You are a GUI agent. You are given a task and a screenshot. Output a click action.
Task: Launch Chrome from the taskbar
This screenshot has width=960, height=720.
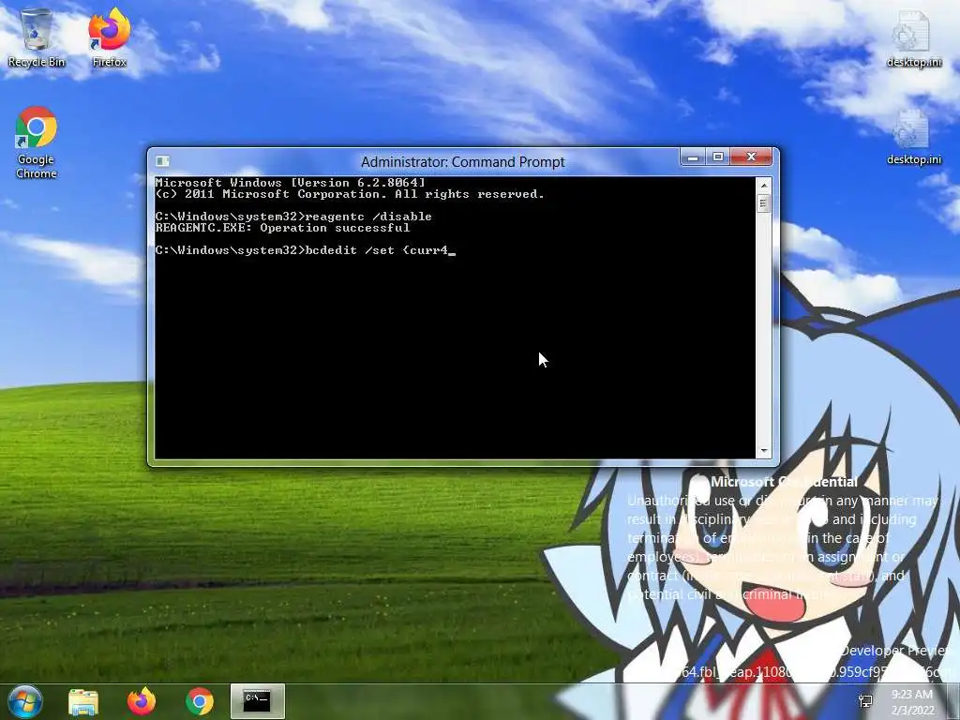(200, 701)
